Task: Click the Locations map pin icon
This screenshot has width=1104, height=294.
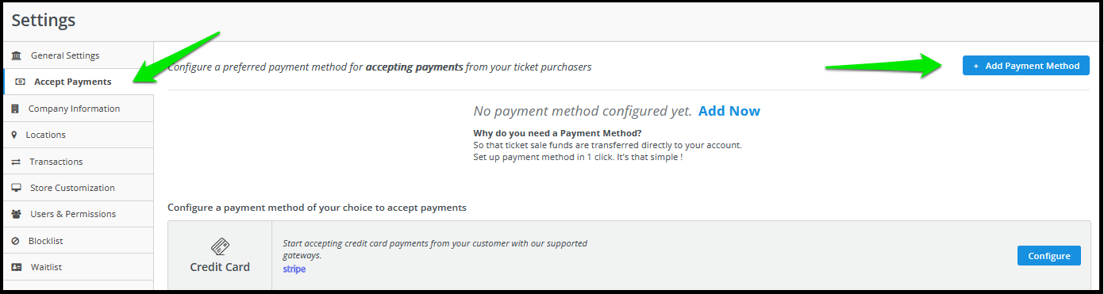Action: coord(14,135)
